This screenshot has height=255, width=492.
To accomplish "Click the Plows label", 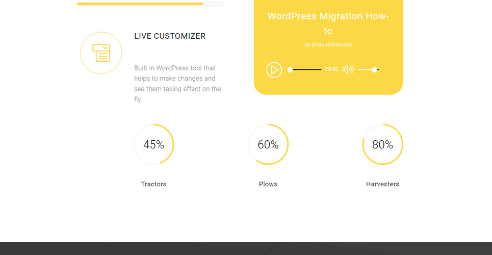I will pyautogui.click(x=268, y=184).
